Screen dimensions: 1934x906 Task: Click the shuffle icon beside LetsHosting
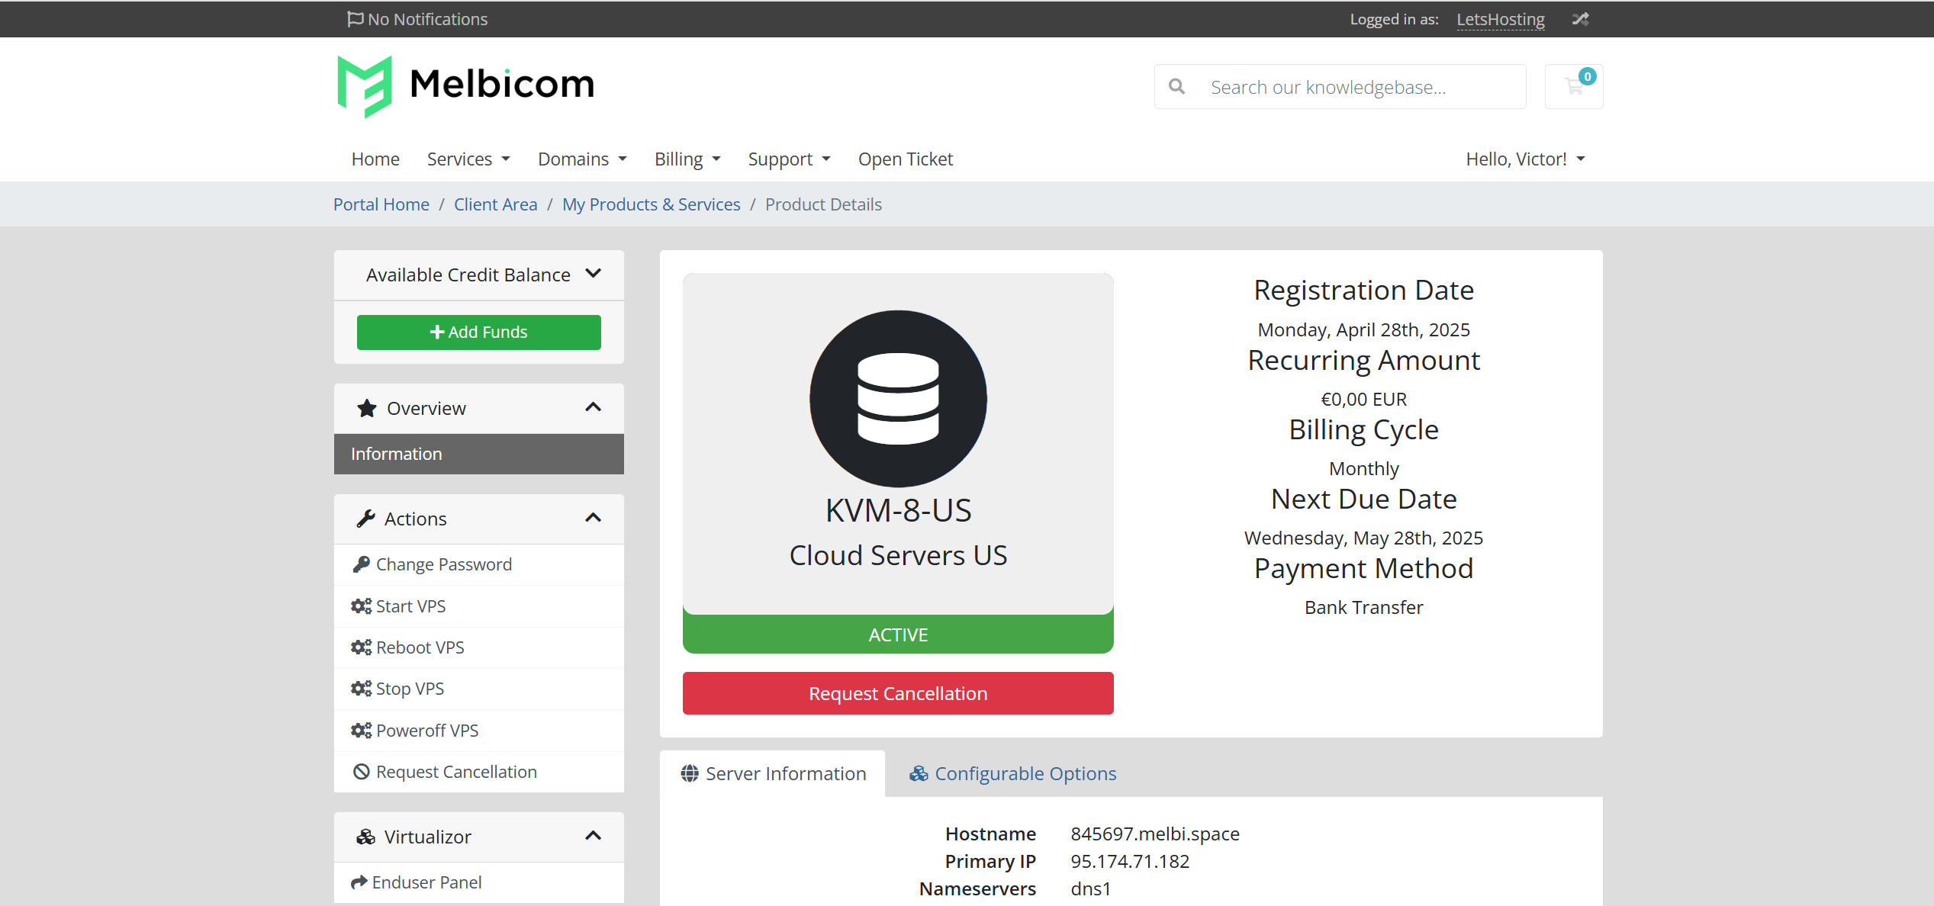point(1580,19)
